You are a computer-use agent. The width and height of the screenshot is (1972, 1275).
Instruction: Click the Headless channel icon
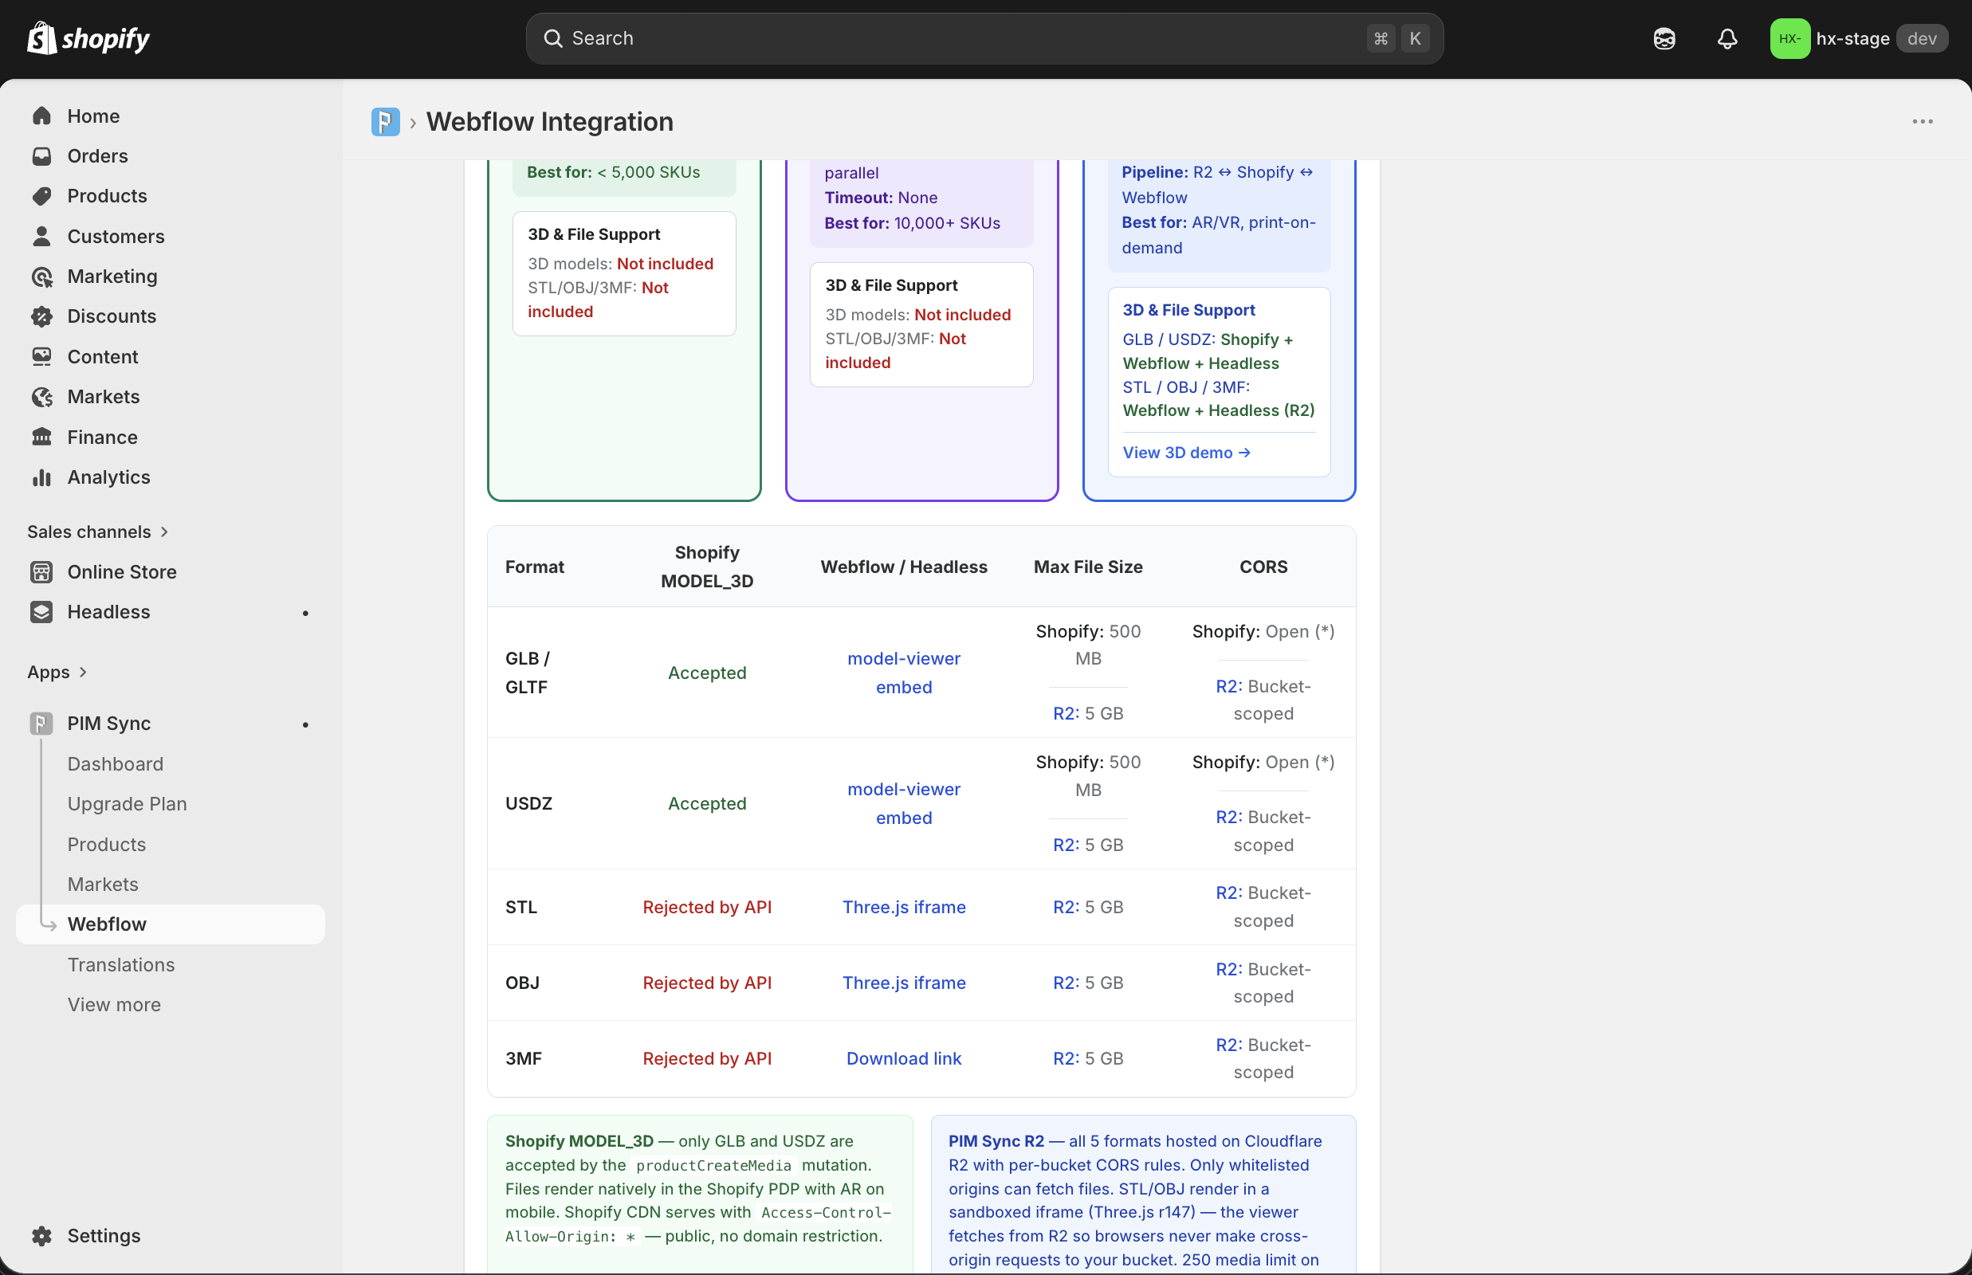coord(41,612)
